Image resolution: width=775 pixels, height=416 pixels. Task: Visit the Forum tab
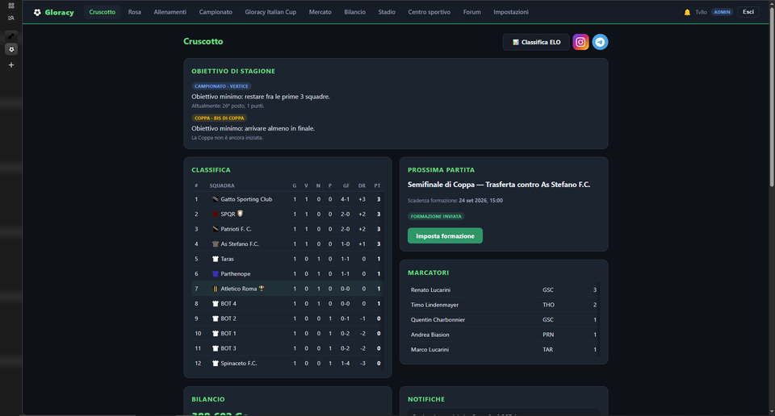[x=472, y=12]
